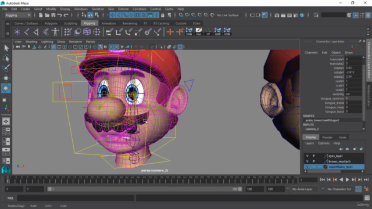Toggle playback P for eyes_layer
372x209 pixels.
tap(314, 156)
